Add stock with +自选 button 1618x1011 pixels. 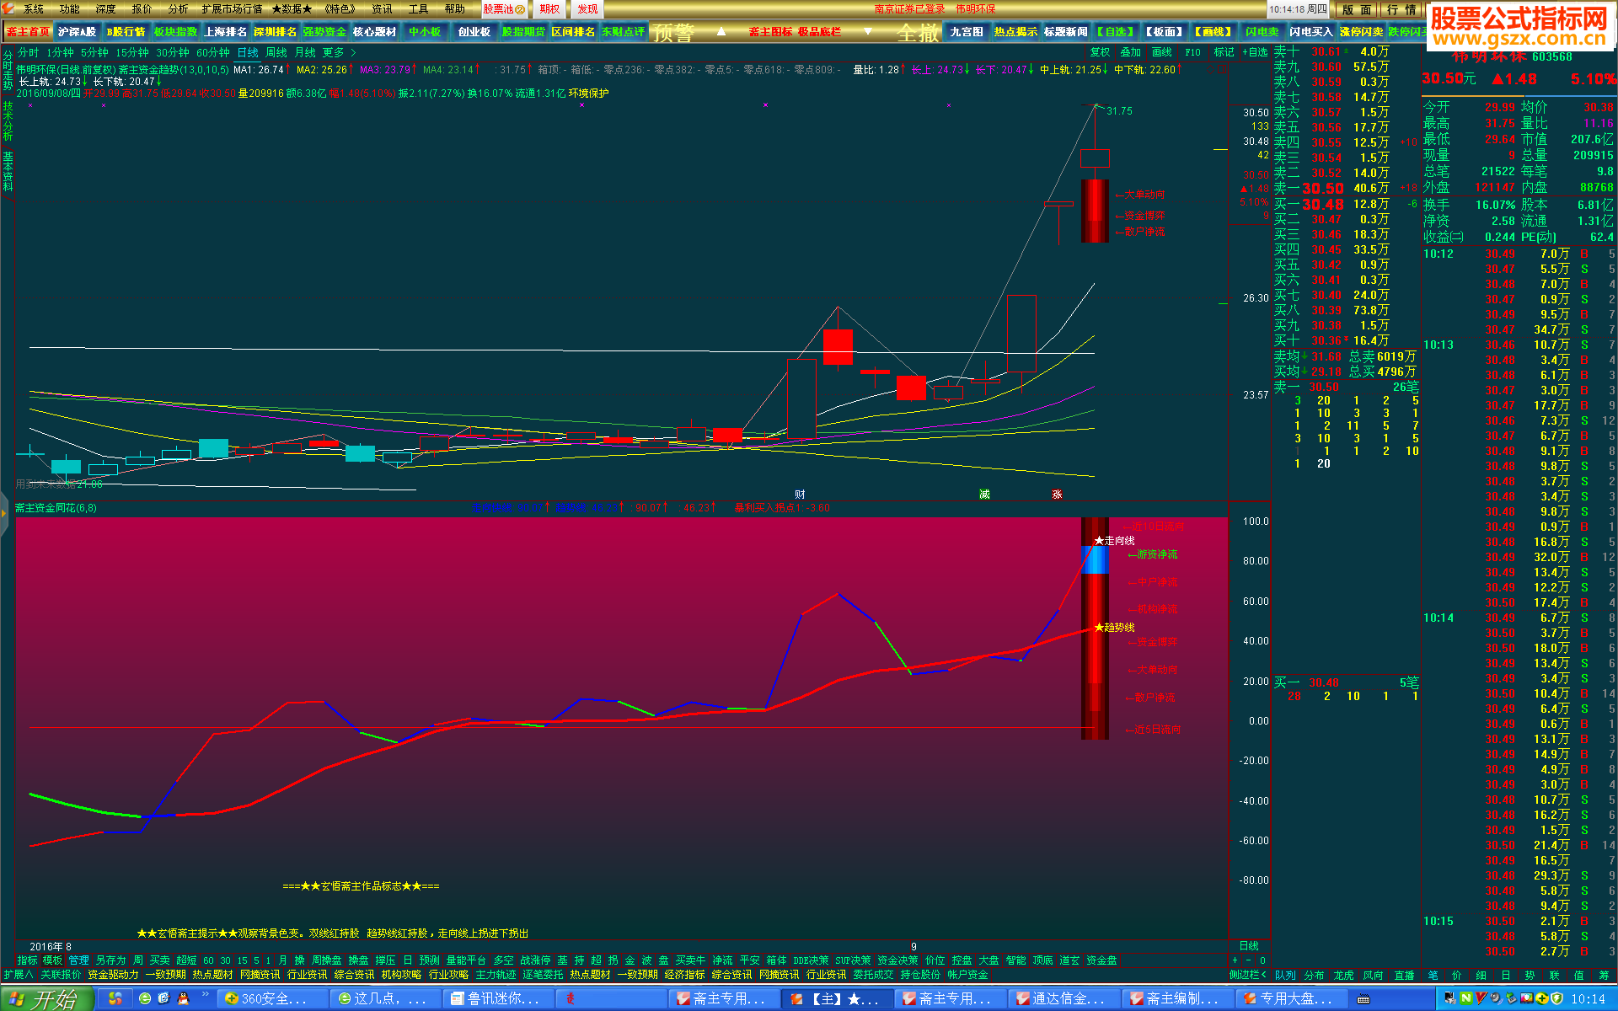click(1255, 52)
